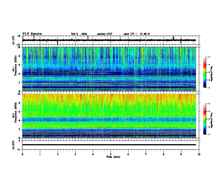This screenshot has width=224, height=173.
Task: Click the "station=OUI" label
Action: click(105, 34)
